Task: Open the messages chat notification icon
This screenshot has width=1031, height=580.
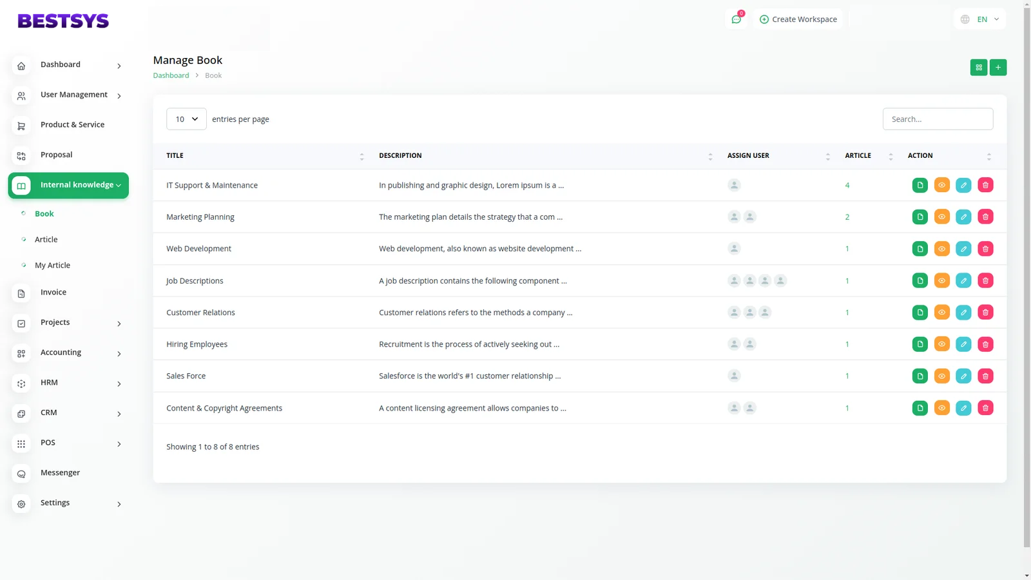Action: tap(736, 19)
